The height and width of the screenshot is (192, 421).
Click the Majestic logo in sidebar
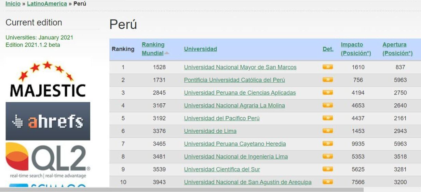(x=47, y=79)
